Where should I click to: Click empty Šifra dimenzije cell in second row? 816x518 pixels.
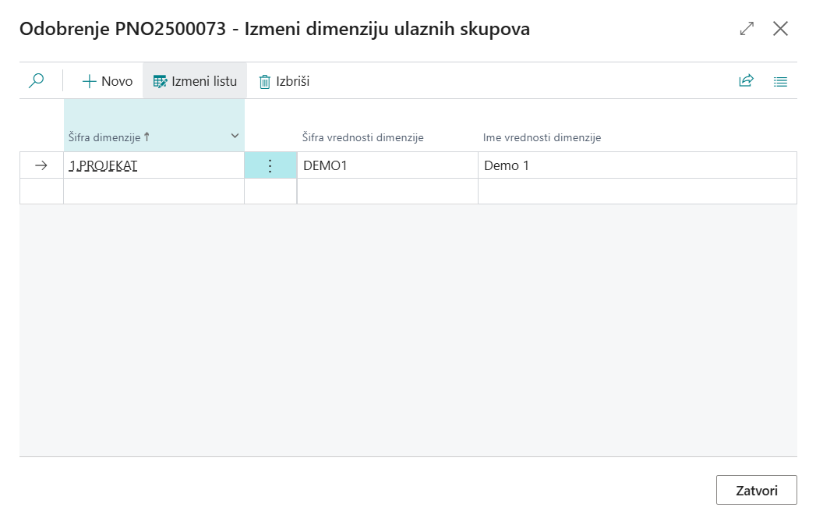[x=154, y=191]
